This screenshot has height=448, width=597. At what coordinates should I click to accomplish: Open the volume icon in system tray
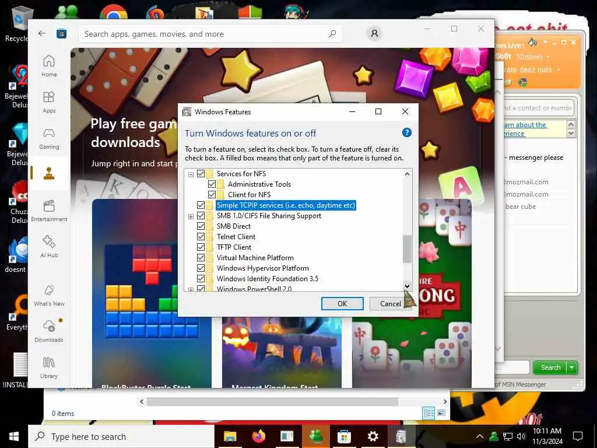click(521, 436)
